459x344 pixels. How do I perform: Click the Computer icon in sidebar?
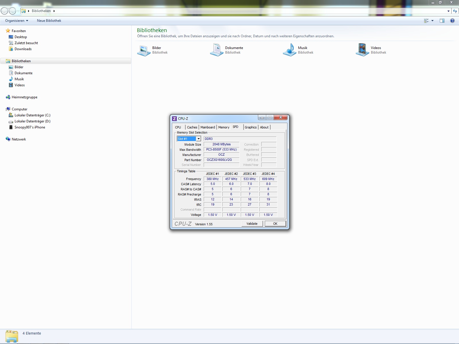pos(8,109)
